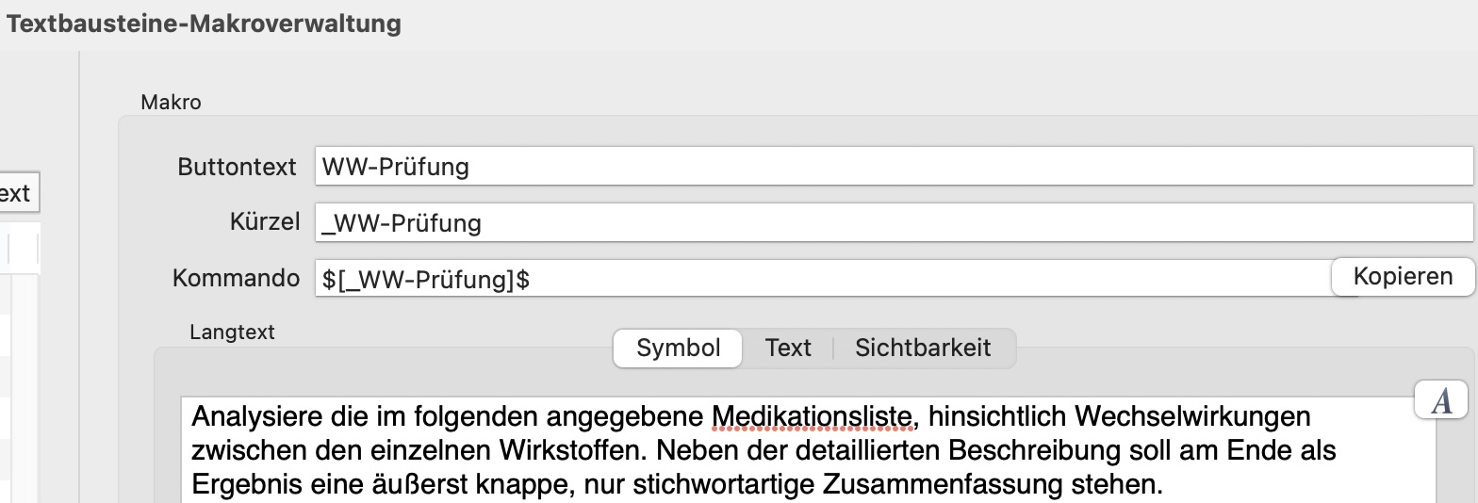Select the Kommando field with $[_WW-Prüfung]$
Viewport: 1478px width, 503px height.
click(823, 278)
